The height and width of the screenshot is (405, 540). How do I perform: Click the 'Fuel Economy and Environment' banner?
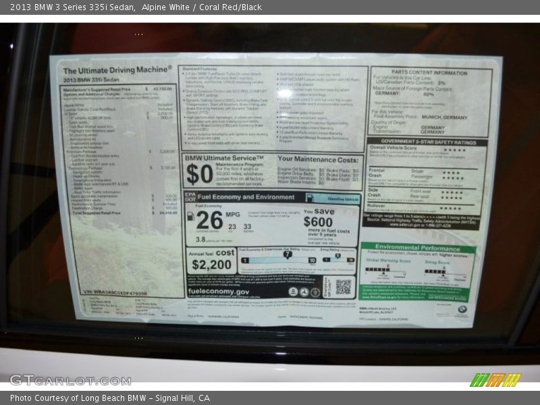tap(246, 197)
